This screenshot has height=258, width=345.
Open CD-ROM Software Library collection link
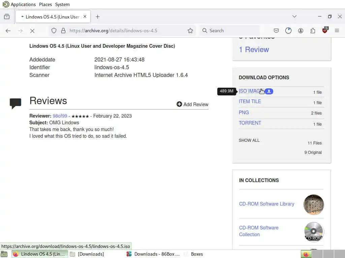coord(266,204)
